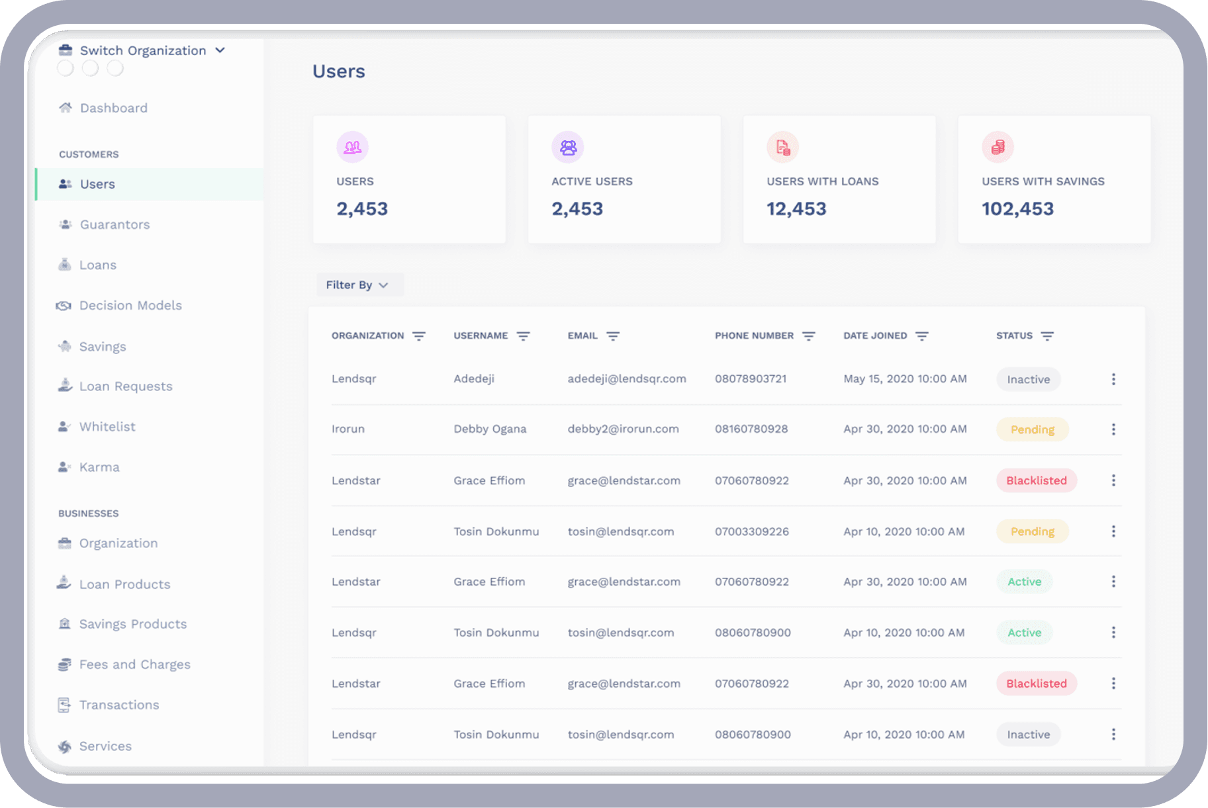
Task: Click the Date Joined column filter icon
Action: (x=921, y=336)
